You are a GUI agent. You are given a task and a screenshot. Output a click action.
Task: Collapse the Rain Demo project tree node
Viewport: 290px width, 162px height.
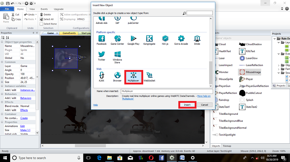[275, 39]
